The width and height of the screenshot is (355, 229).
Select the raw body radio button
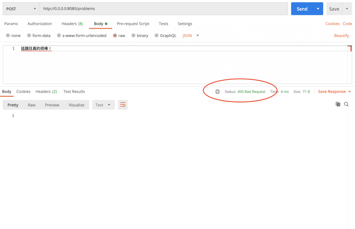115,35
